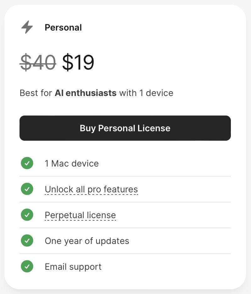Click the Perpetual license dotted link
This screenshot has height=294, width=251.
click(x=80, y=215)
